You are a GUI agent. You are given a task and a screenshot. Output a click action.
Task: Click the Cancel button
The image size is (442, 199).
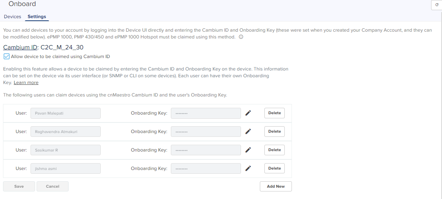[52, 186]
